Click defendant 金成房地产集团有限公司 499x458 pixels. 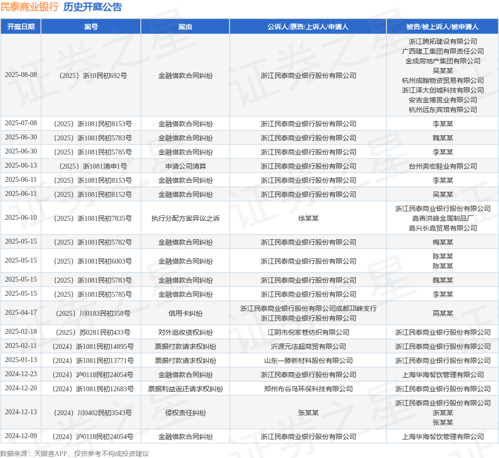pyautogui.click(x=442, y=61)
